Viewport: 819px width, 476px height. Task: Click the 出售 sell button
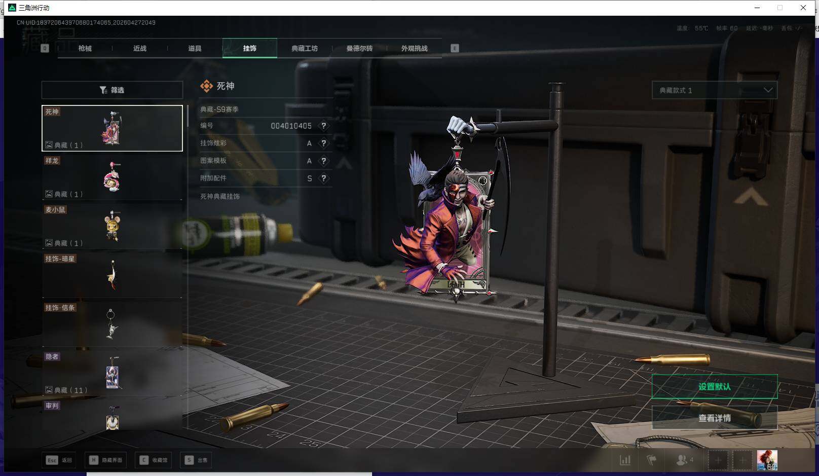[x=197, y=460]
